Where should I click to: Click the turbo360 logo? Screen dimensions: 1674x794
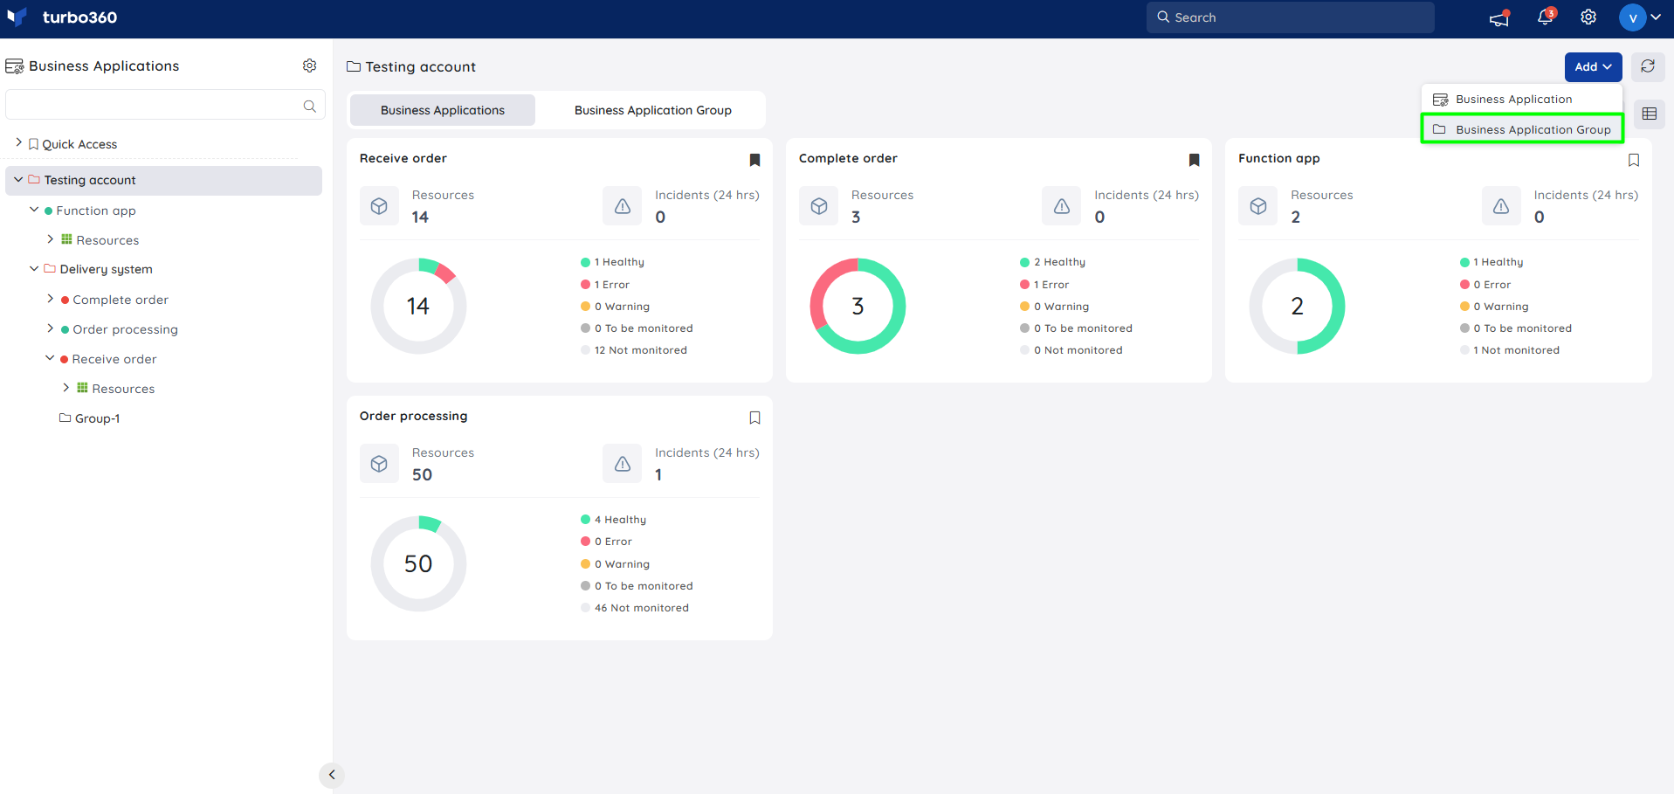tap(61, 17)
